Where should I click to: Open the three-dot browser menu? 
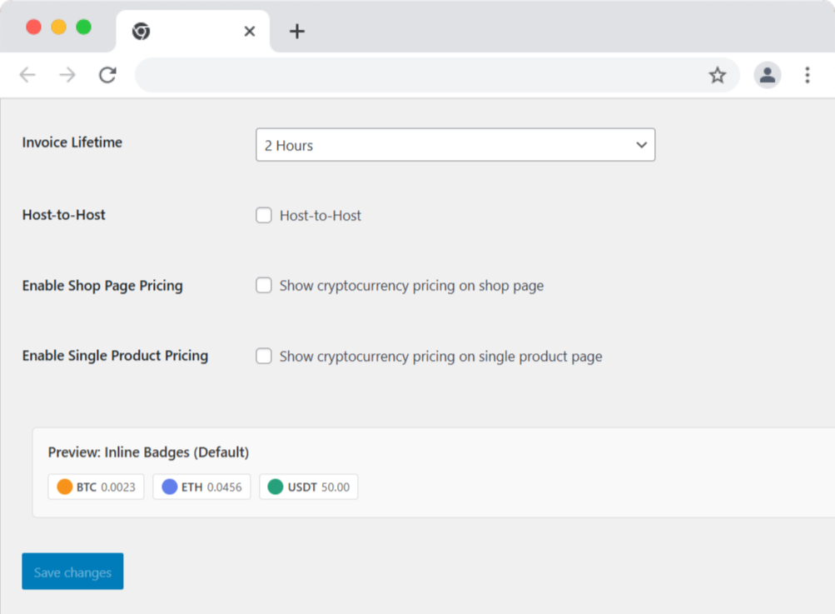point(807,76)
